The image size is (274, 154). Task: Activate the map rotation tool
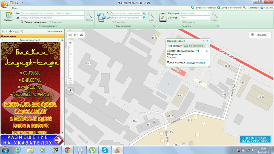(x=76, y=35)
